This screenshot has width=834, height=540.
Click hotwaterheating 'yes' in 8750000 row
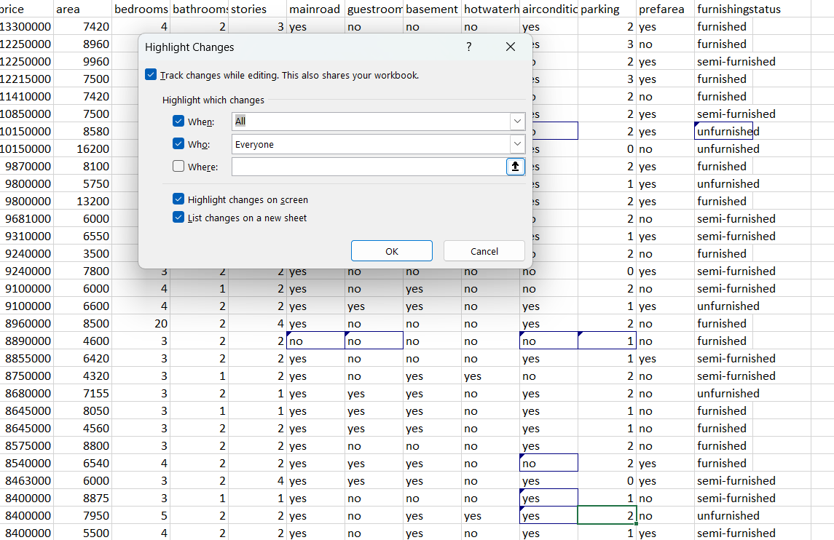490,376
